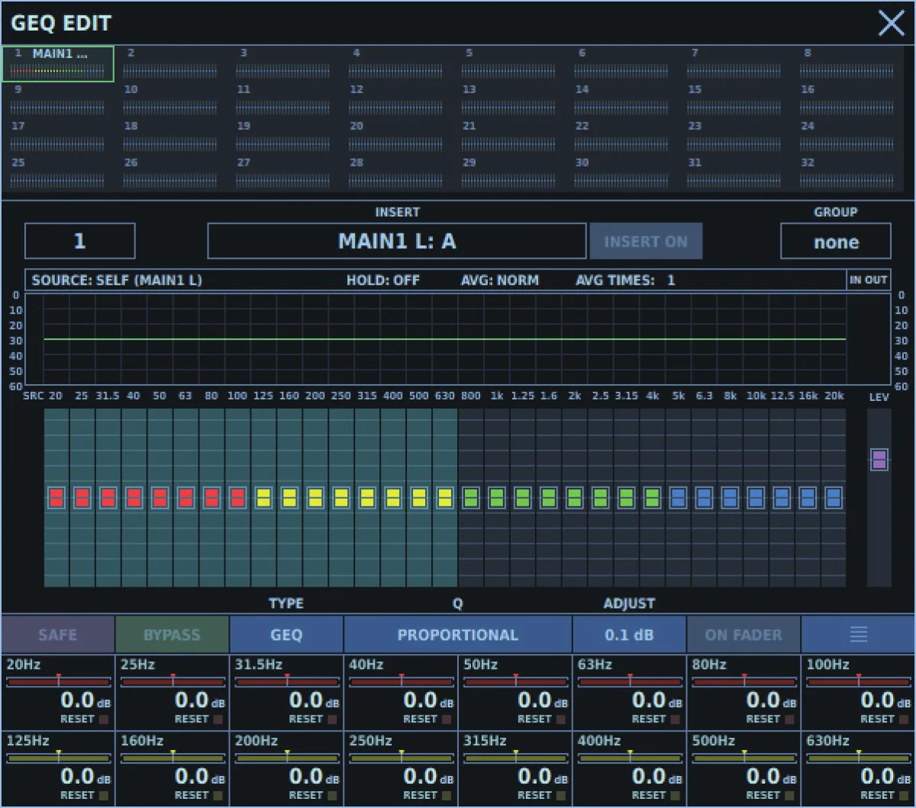Select GEQ slot 21 thumbnail
The width and height of the screenshot is (916, 808).
pyautogui.click(x=509, y=137)
